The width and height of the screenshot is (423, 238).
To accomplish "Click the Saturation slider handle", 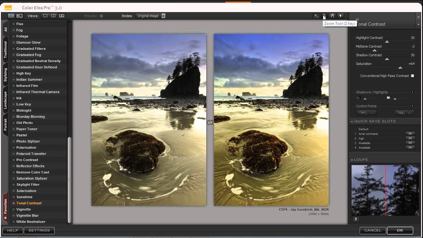I will (x=400, y=67).
